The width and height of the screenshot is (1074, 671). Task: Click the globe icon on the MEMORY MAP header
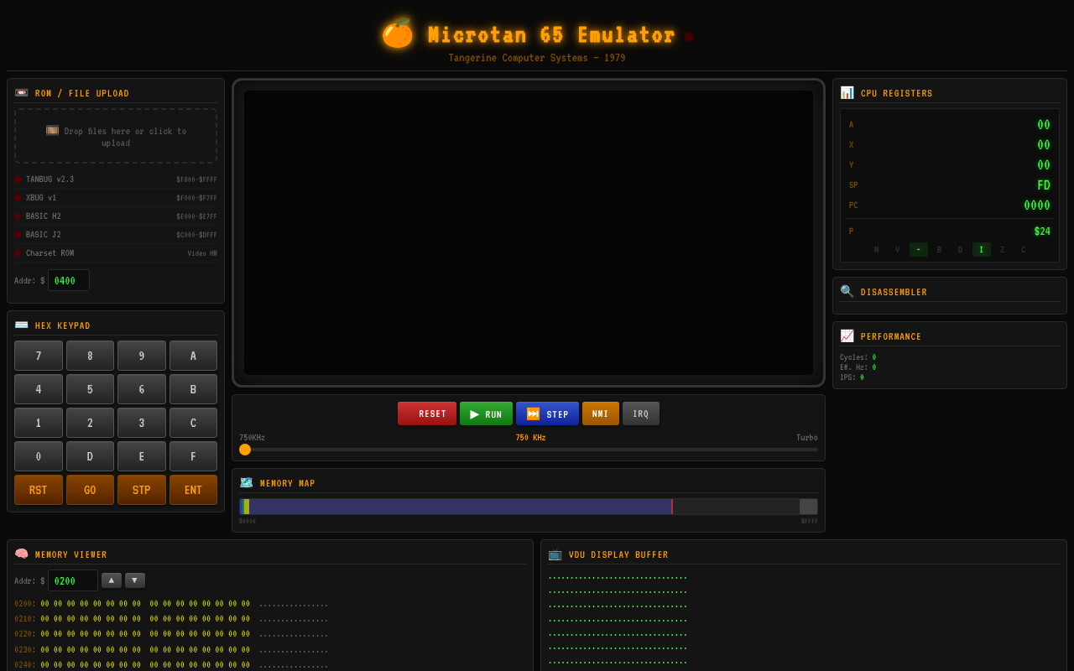click(x=246, y=482)
